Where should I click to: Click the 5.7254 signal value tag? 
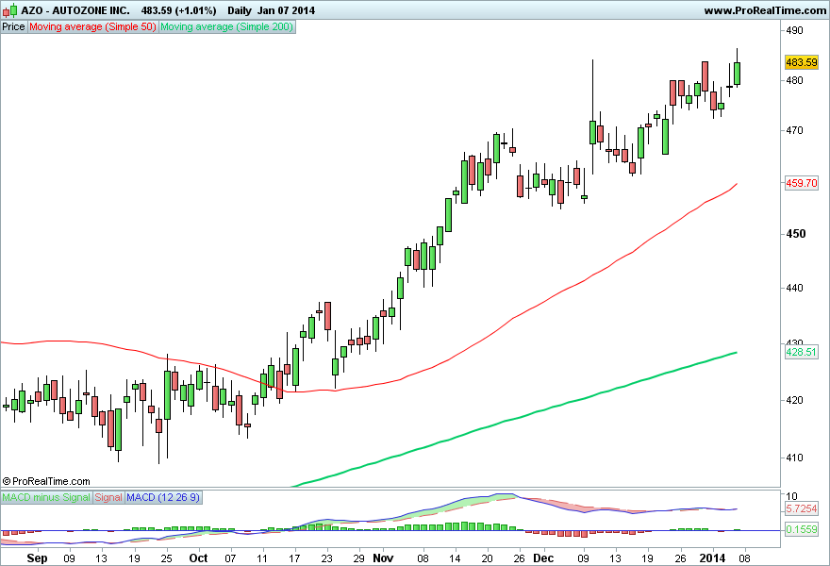pos(802,508)
